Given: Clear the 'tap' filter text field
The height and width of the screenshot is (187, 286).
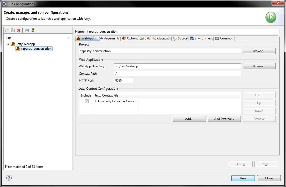Looking at the screenshot, I should (69, 37).
